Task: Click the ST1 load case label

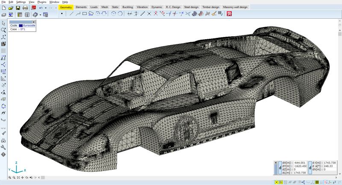Action: [x=23, y=29]
